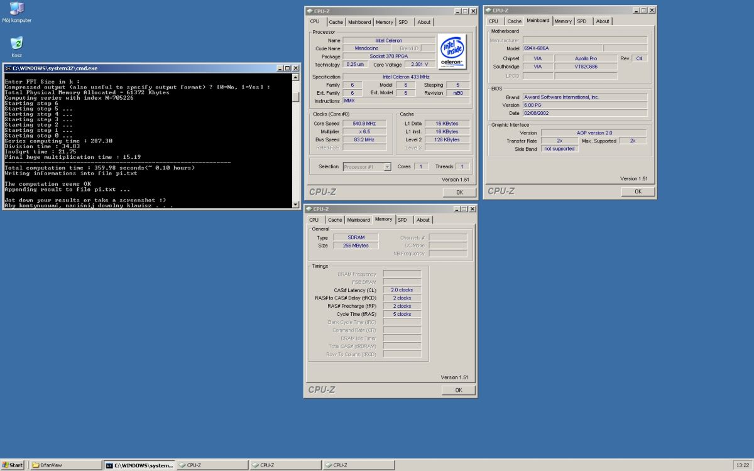Select the CPU tab in the CPU window
The image size is (754, 471).
click(x=315, y=21)
